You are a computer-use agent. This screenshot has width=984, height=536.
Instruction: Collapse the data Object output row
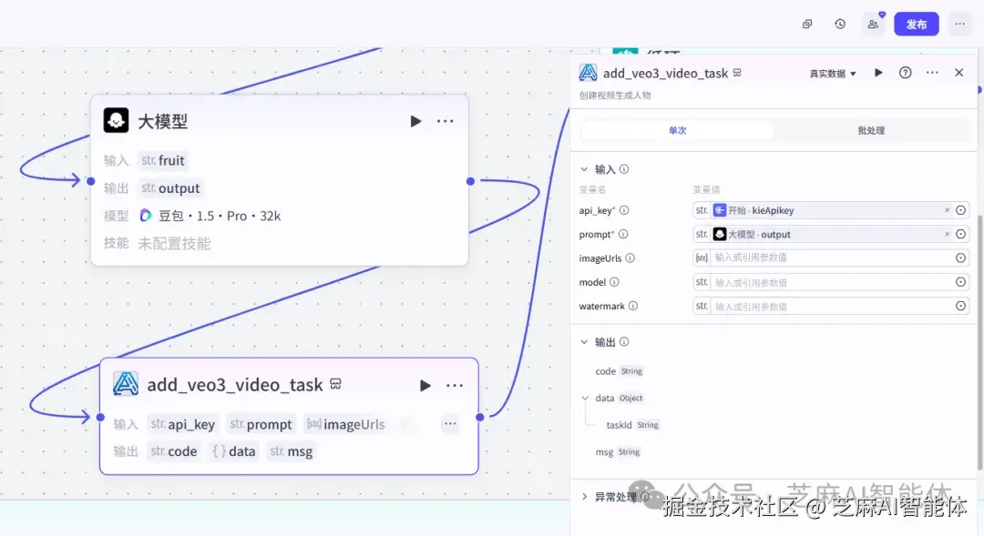(x=585, y=398)
